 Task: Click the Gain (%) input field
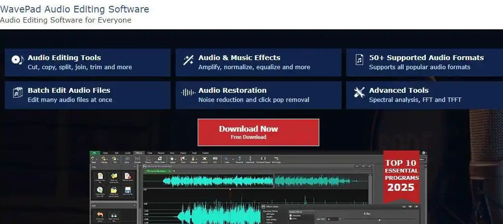(333, 219)
